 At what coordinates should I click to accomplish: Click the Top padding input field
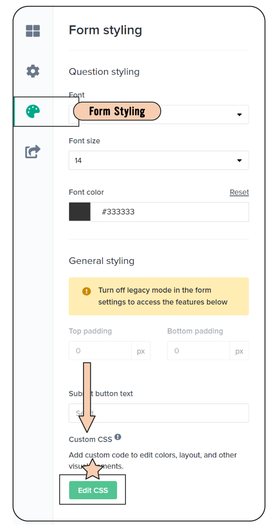pyautogui.click(x=100, y=351)
